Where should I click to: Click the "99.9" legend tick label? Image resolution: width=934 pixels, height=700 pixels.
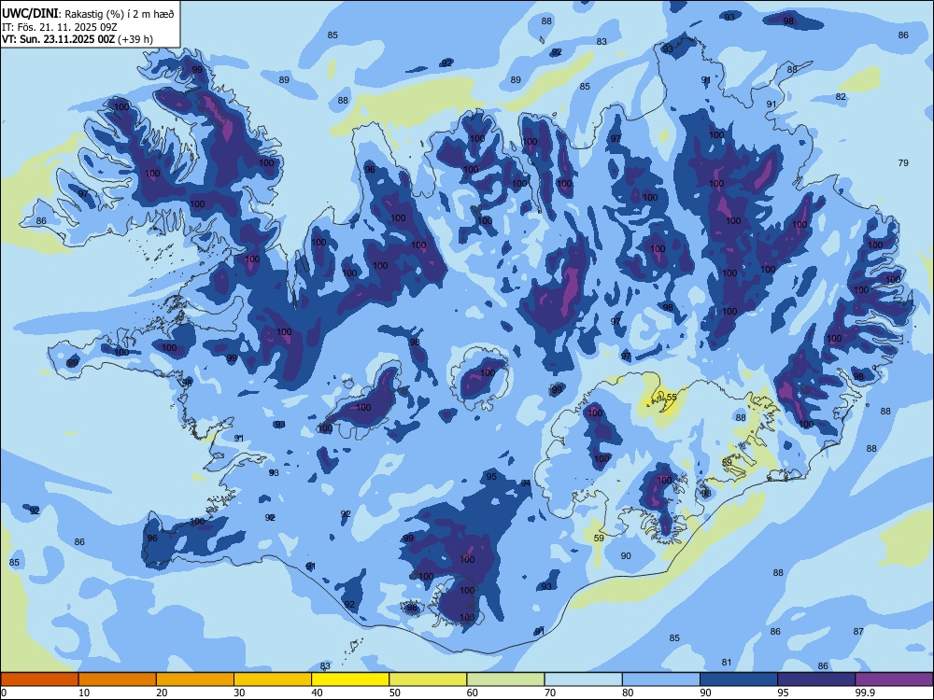(x=865, y=693)
